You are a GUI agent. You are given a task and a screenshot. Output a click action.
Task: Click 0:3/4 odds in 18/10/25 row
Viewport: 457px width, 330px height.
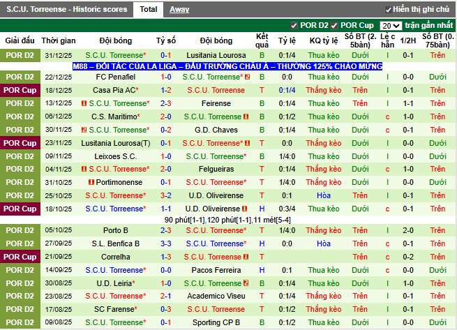click(287, 209)
